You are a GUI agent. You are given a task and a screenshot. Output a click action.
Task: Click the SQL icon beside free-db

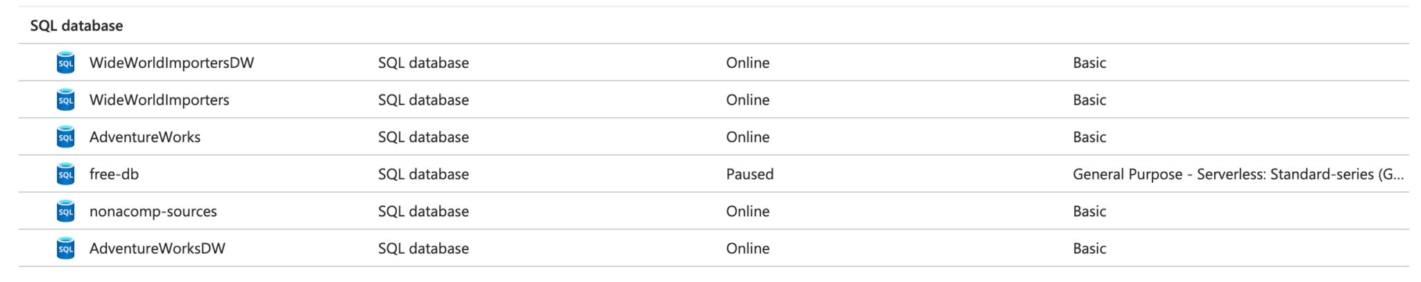pyautogui.click(x=65, y=174)
